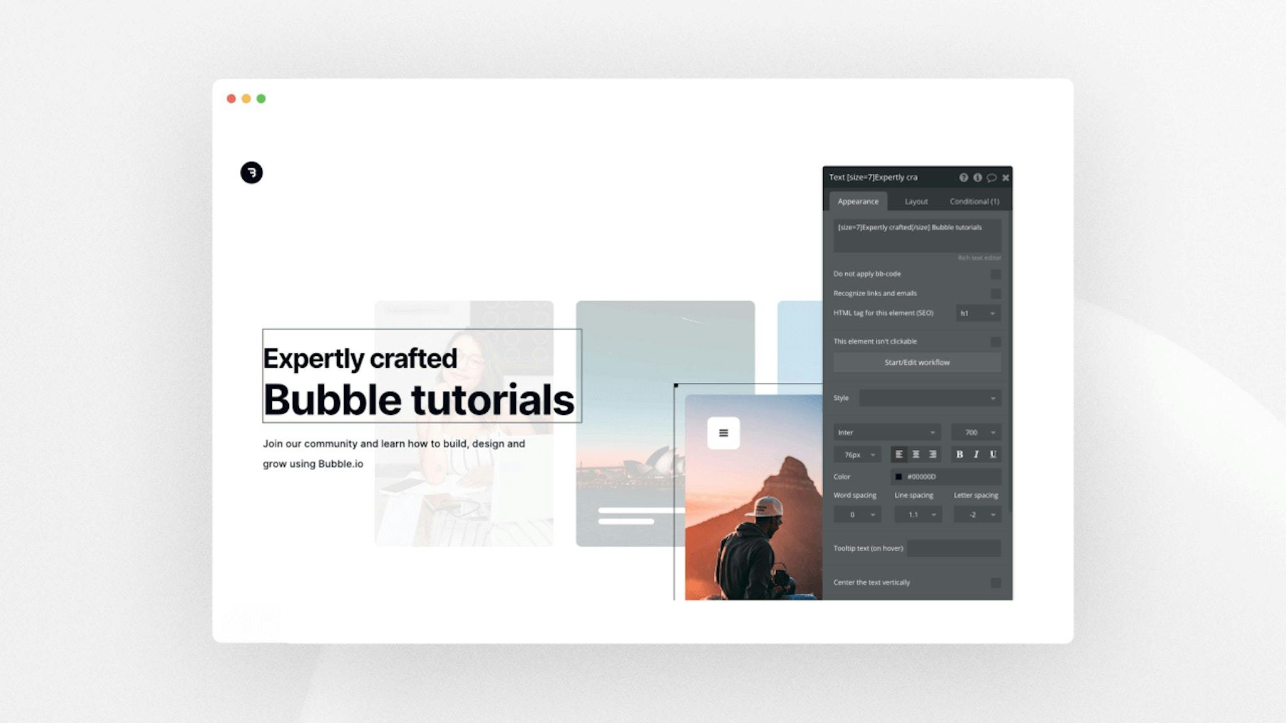Viewport: 1286px width, 723px height.
Task: Click the text content field with bb-code
Action: coord(917,236)
